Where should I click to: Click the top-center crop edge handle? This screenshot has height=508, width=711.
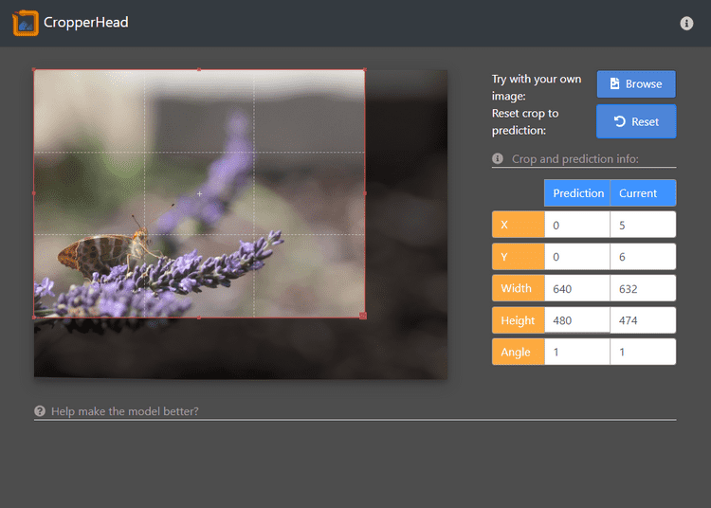tap(199, 69)
